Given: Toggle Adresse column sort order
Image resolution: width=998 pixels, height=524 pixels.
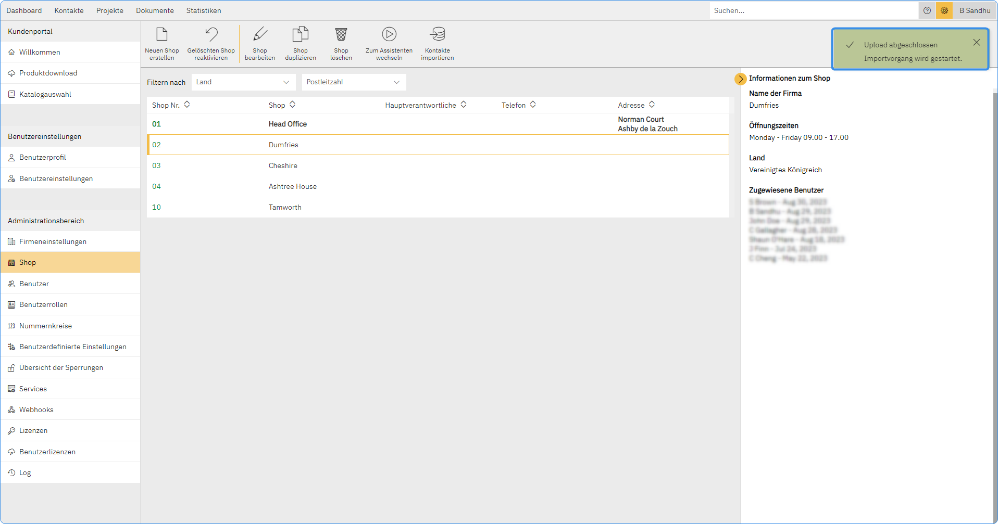Looking at the screenshot, I should tap(652, 105).
